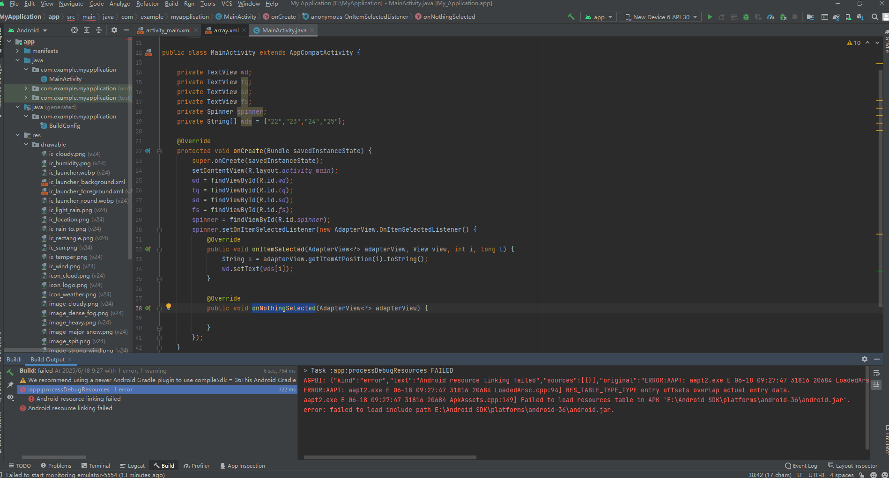
Task: Click the 4 spaces indent setting
Action: coord(842,475)
